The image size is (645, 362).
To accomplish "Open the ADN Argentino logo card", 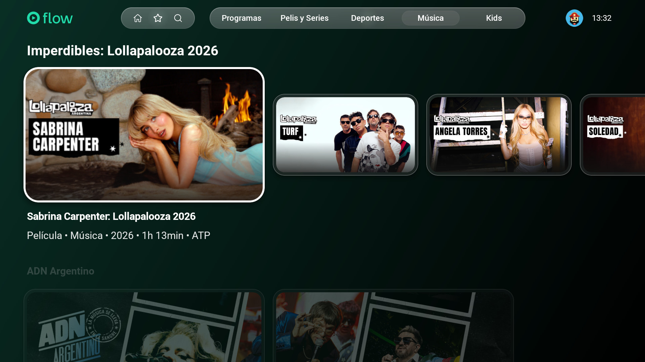I will pos(144,326).
